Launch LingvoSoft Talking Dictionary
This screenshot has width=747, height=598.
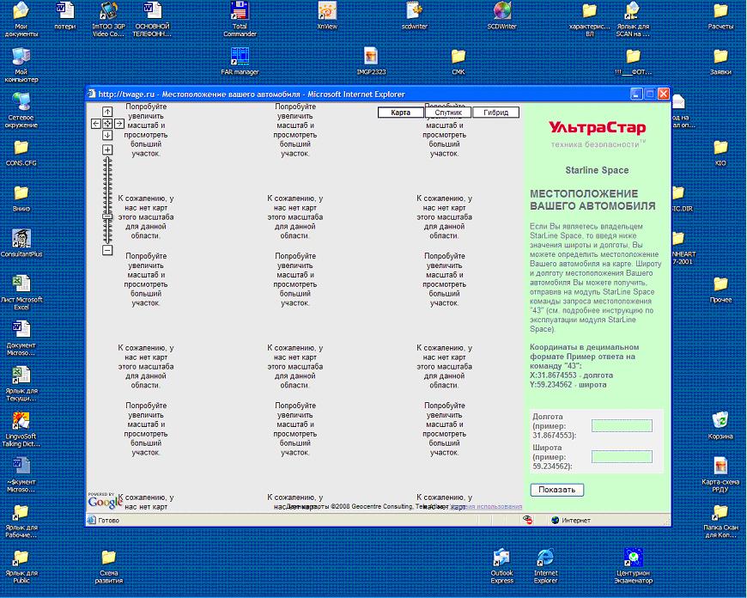point(21,430)
